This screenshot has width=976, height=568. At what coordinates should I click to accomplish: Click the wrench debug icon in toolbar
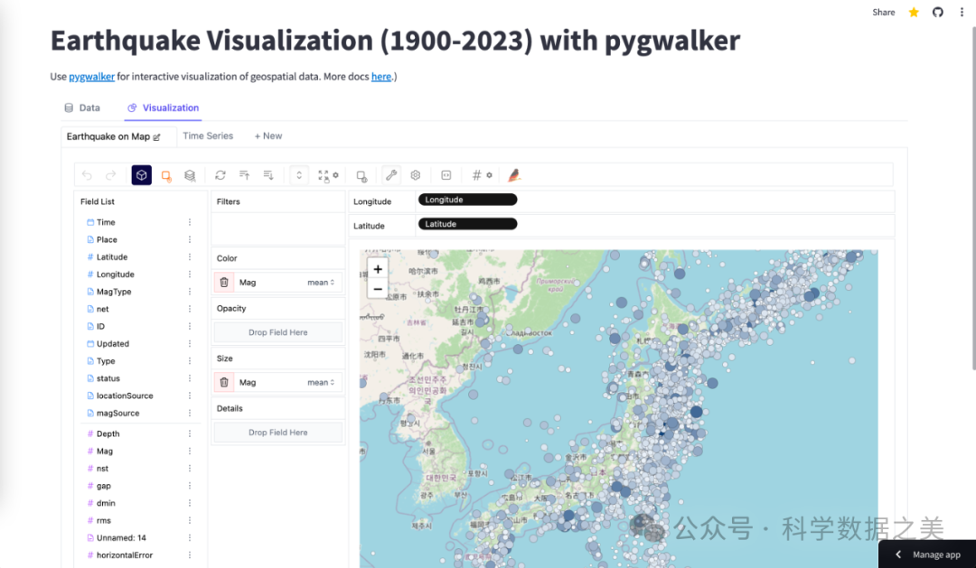coord(391,175)
